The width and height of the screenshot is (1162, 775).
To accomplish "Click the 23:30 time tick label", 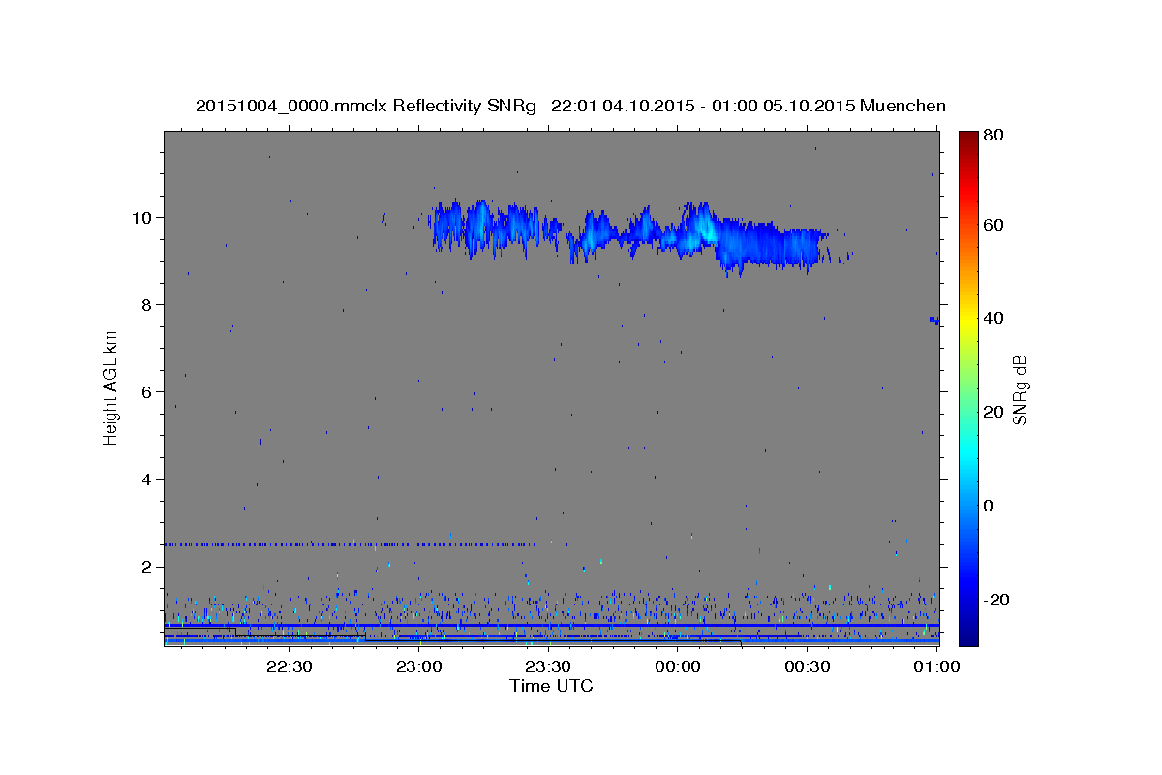I will 548,666.
